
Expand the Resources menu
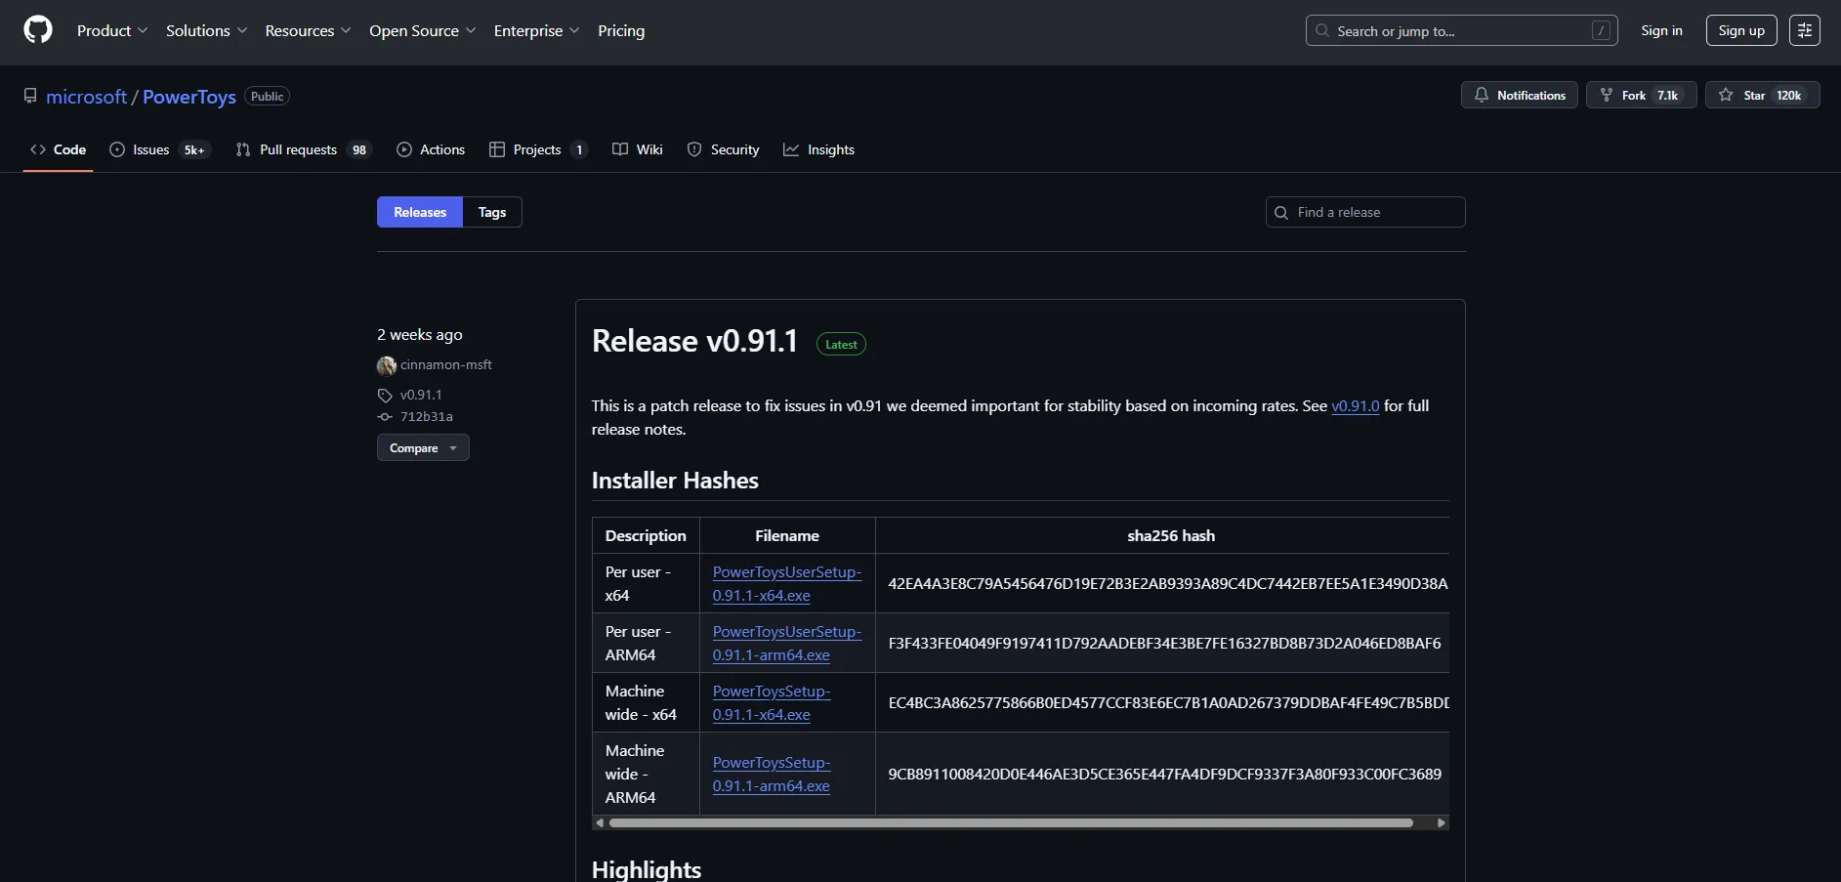click(x=308, y=30)
